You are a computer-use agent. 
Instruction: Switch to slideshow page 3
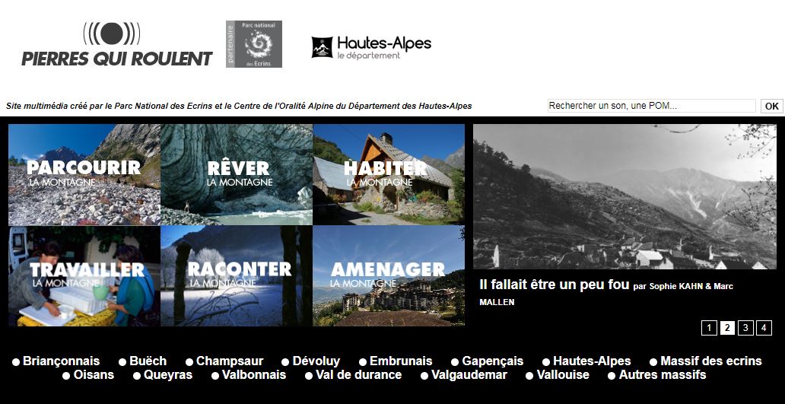point(745,328)
